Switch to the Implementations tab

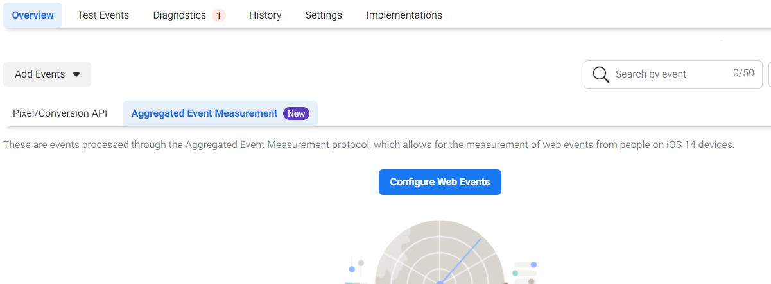(x=404, y=15)
